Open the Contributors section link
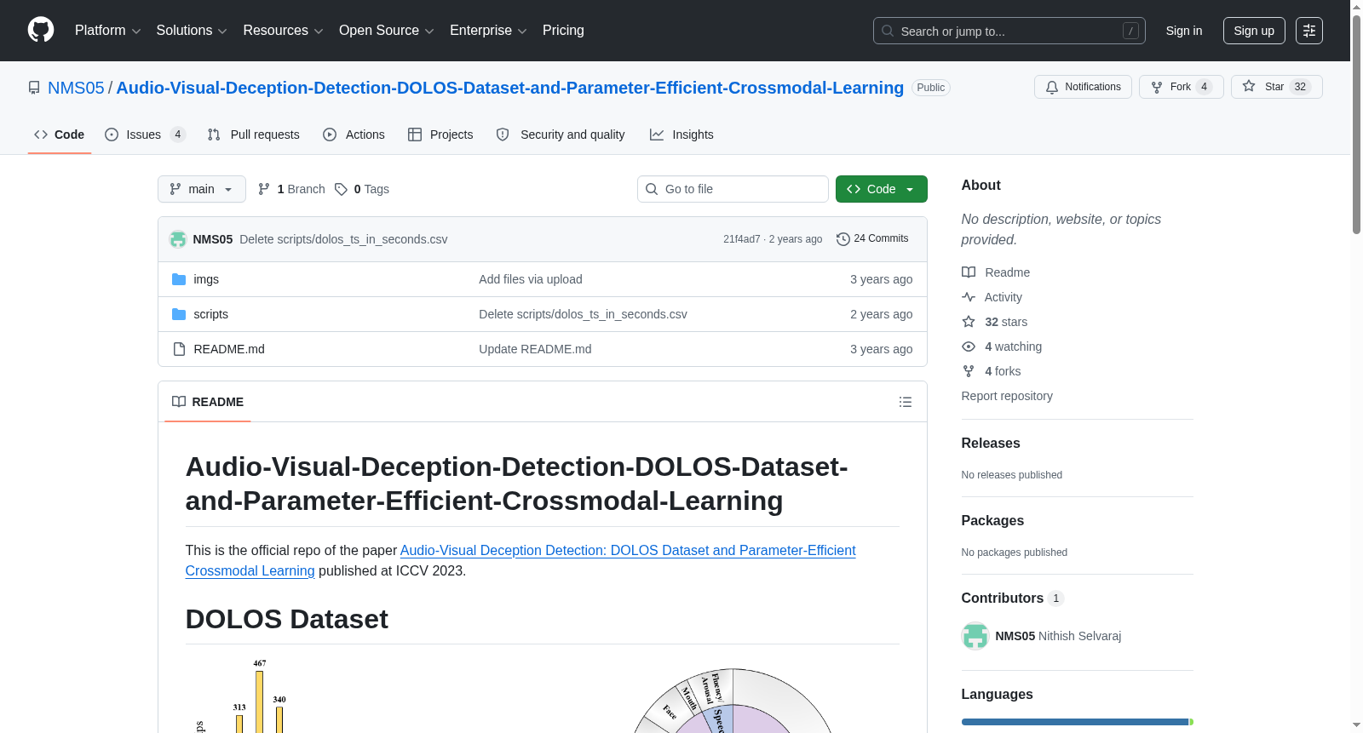The height and width of the screenshot is (733, 1363). click(x=1013, y=598)
